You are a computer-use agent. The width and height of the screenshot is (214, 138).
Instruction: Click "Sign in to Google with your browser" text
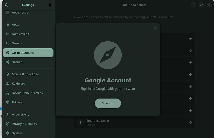(108, 89)
